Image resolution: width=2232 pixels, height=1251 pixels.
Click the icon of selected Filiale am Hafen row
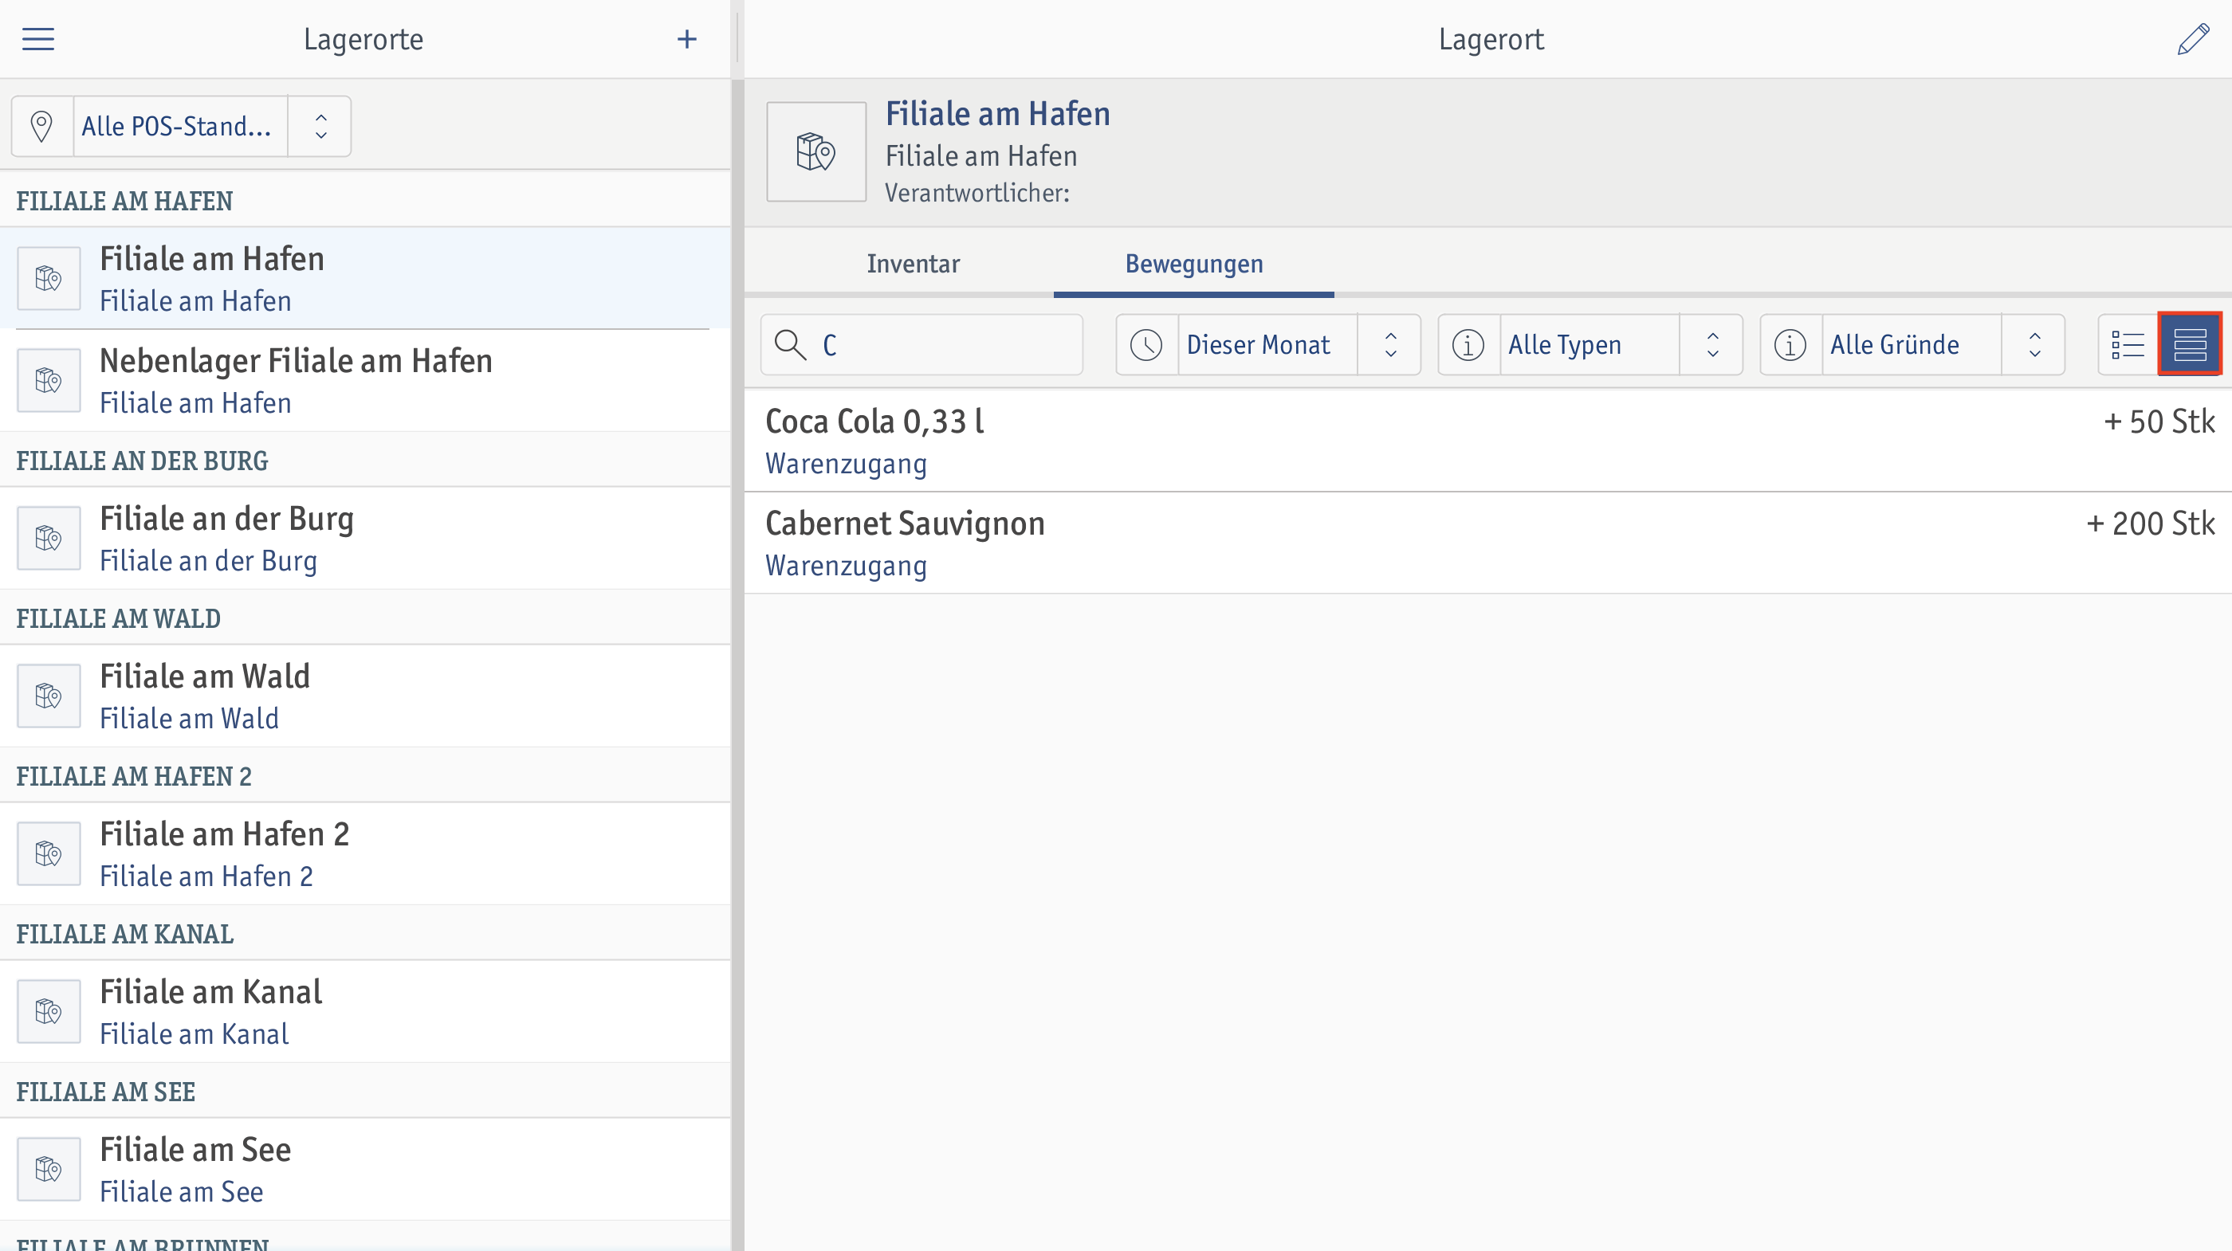[x=49, y=278]
